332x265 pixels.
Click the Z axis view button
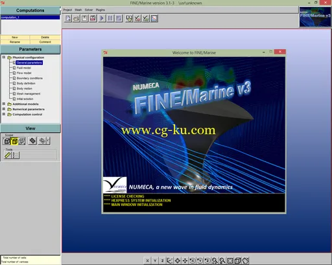162,260
